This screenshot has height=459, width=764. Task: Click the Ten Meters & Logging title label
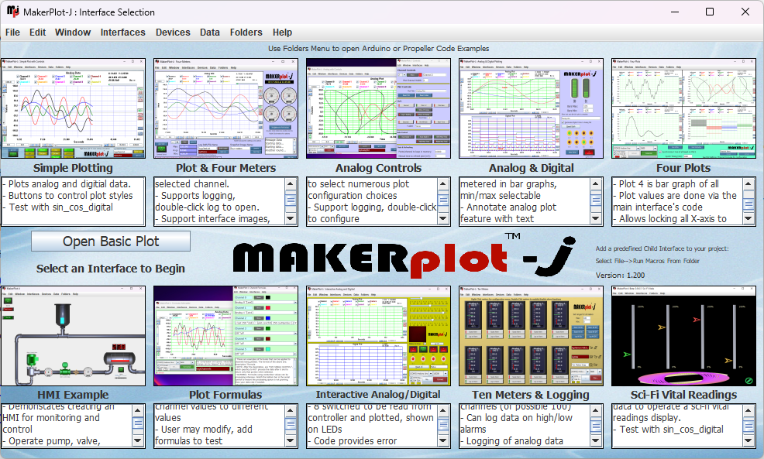point(531,395)
